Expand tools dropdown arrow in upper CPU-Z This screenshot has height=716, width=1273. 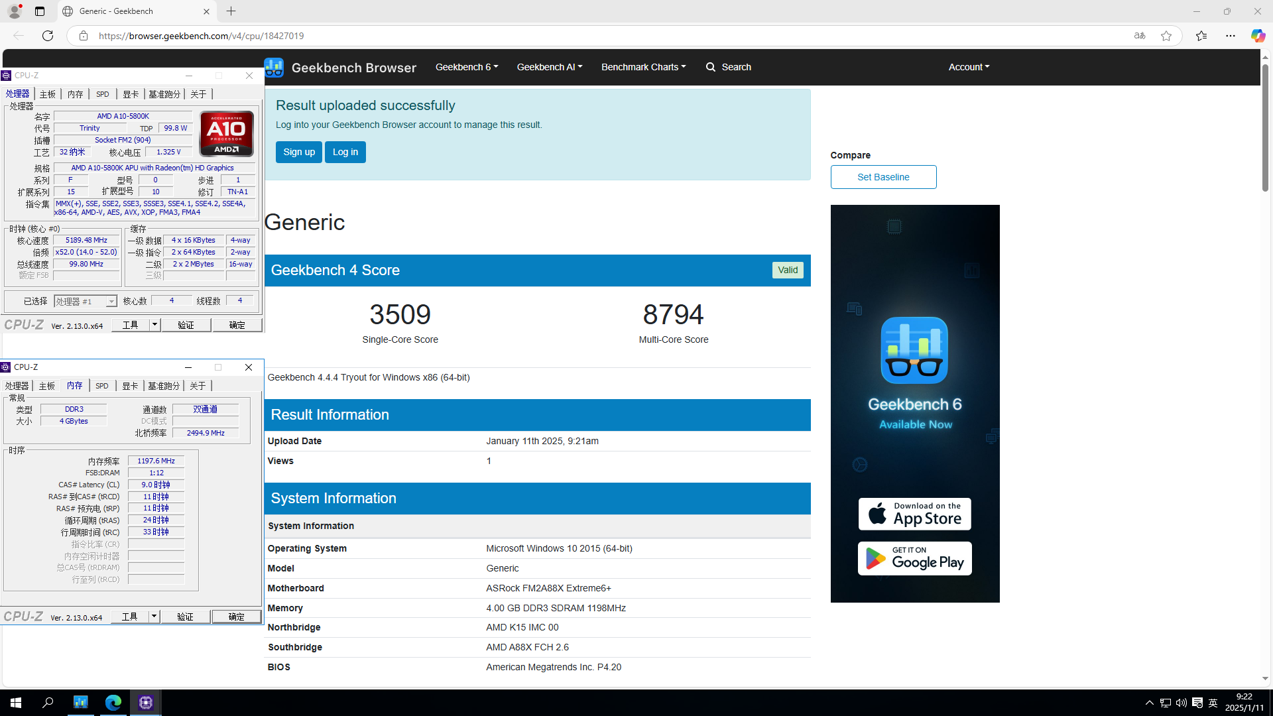point(154,325)
